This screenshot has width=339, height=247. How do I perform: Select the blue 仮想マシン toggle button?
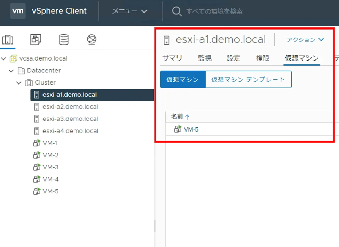pos(183,80)
